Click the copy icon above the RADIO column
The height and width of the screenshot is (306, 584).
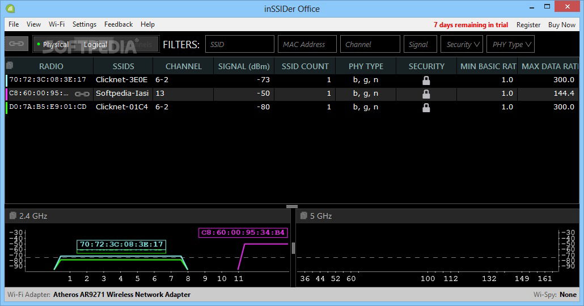[x=10, y=66]
